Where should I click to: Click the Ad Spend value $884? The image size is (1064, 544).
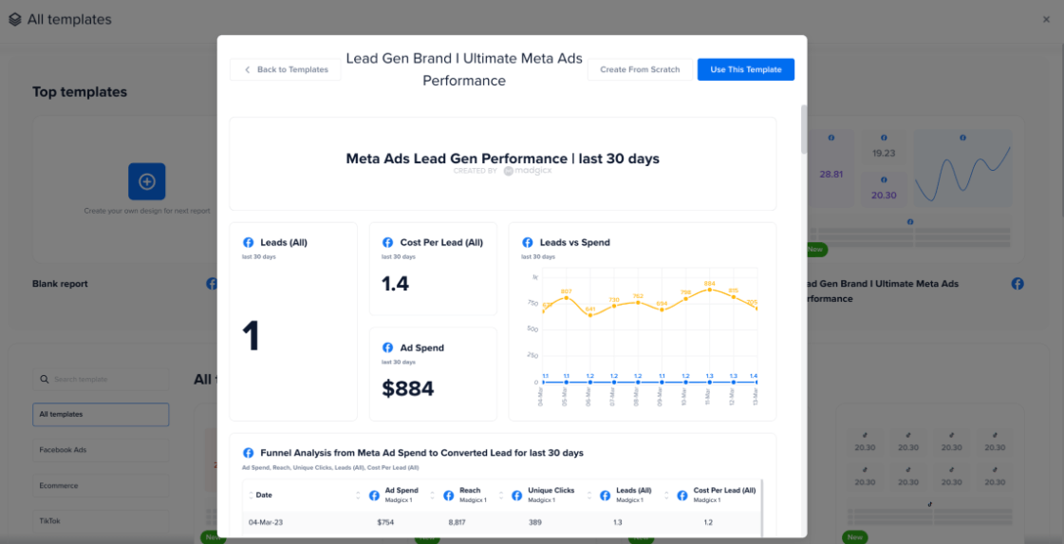click(x=408, y=388)
